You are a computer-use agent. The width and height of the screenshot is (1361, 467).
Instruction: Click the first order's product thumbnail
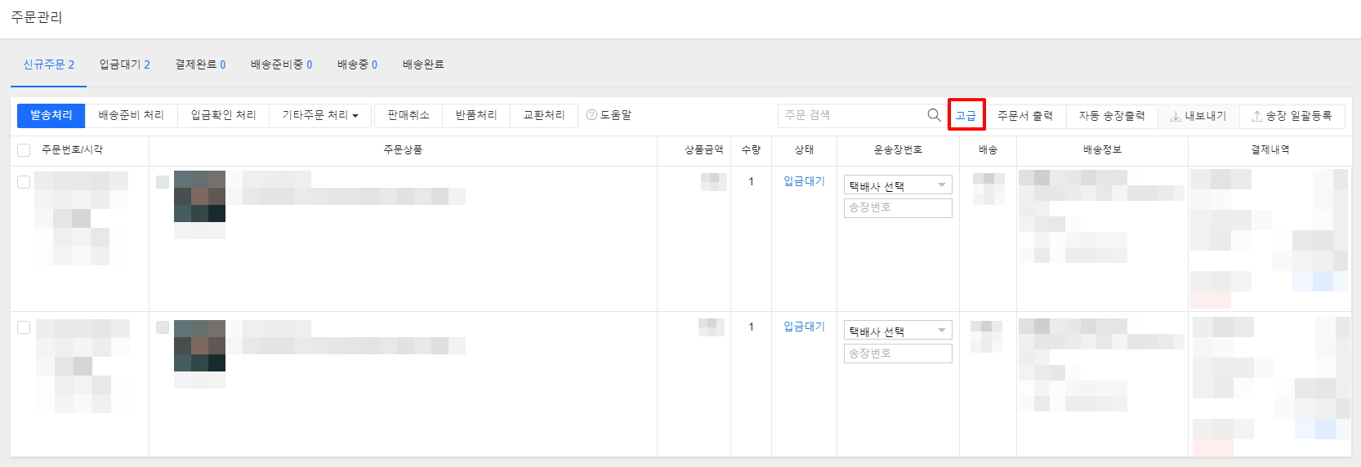coord(199,196)
